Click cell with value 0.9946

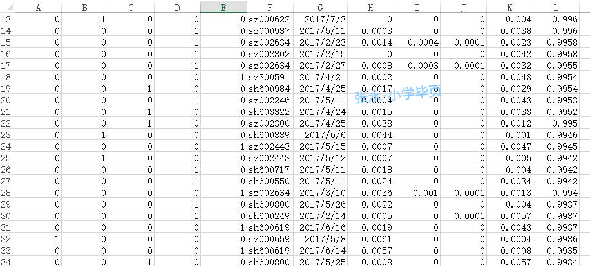click(556, 135)
